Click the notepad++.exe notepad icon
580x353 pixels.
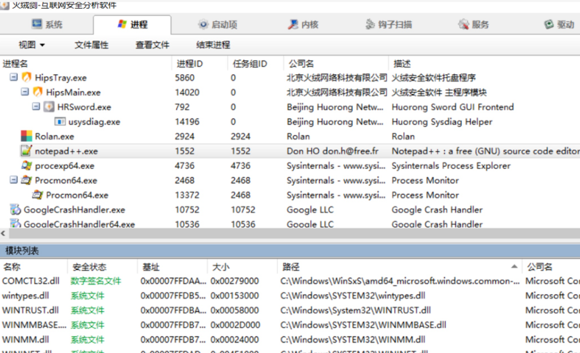pos(26,151)
